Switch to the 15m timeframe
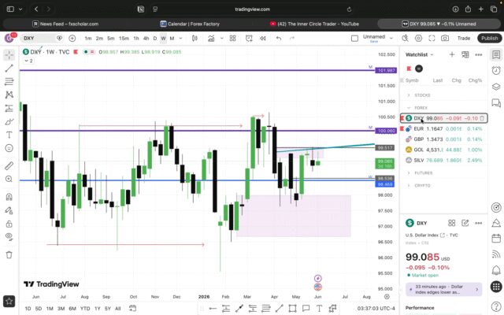The height and width of the screenshot is (315, 504). 124,39
